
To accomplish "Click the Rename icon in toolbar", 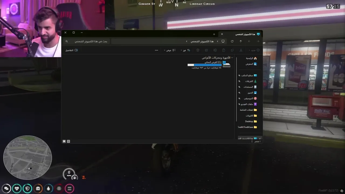I will point(215,50).
